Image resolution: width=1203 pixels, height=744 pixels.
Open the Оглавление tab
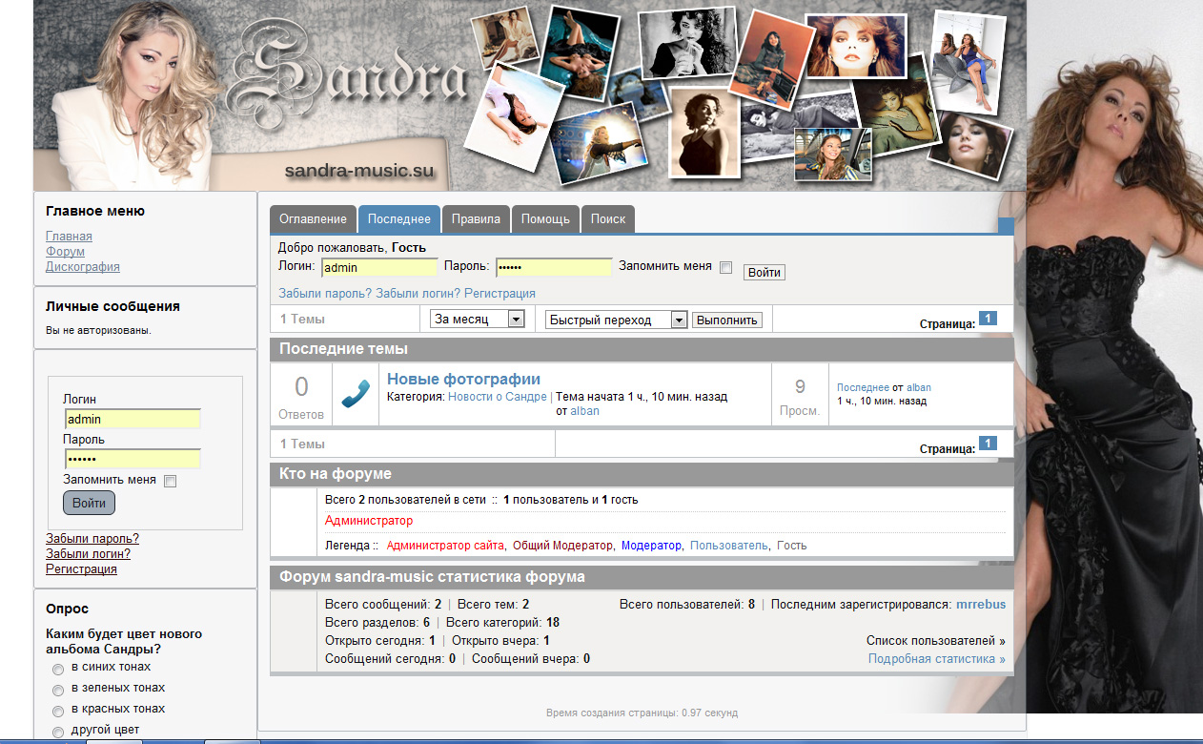click(x=313, y=218)
